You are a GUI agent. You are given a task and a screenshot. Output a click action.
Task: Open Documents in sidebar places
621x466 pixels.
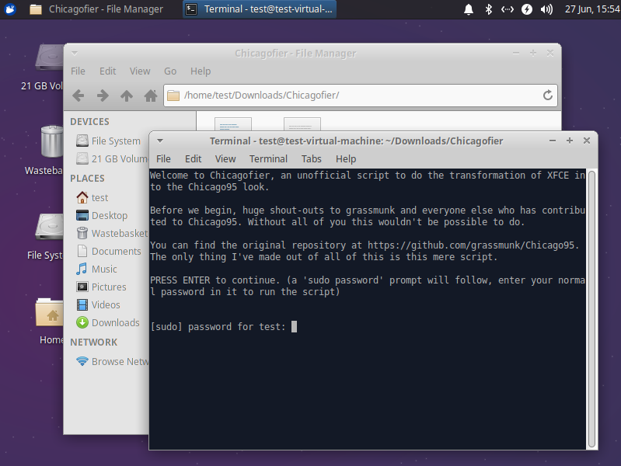(109, 252)
